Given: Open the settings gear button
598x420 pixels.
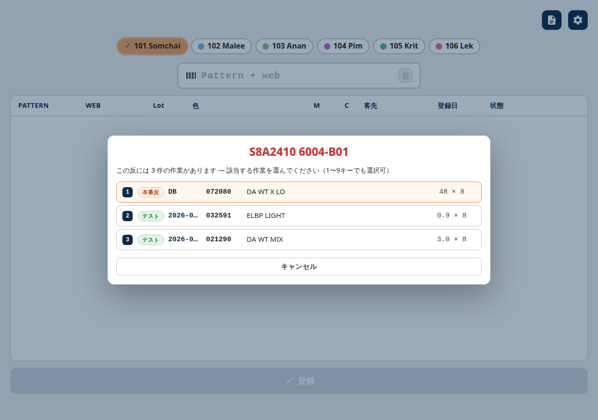Looking at the screenshot, I should coord(578,20).
